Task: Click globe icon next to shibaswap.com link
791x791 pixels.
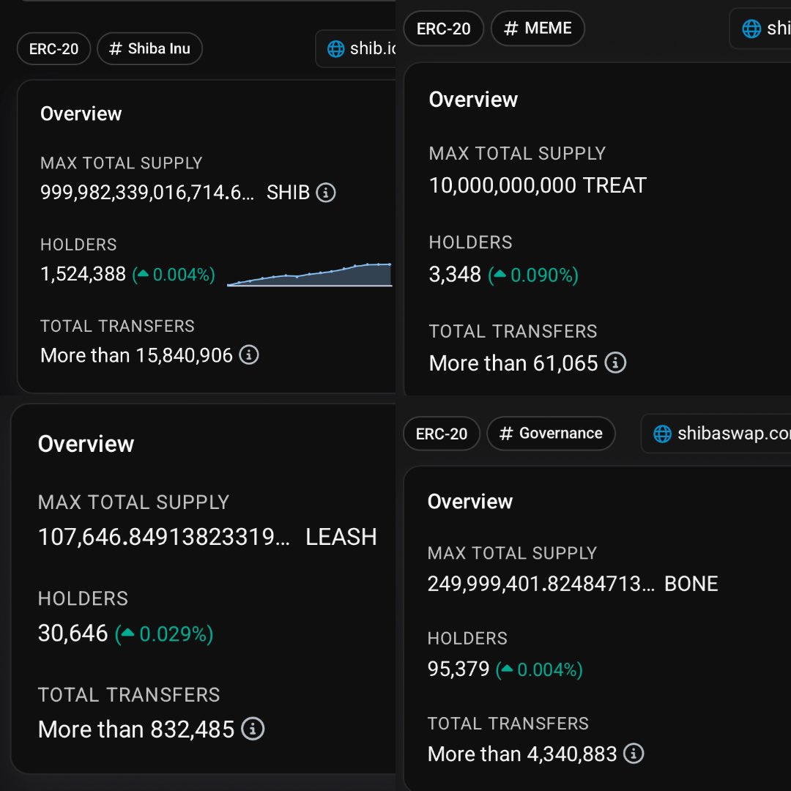Action: [x=662, y=434]
